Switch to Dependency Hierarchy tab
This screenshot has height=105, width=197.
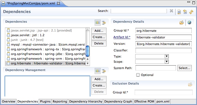pos(86,101)
